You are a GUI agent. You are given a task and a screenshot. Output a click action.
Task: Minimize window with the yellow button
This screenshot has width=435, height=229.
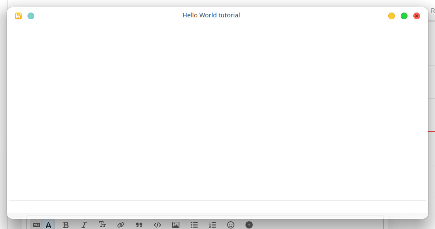[x=392, y=16]
